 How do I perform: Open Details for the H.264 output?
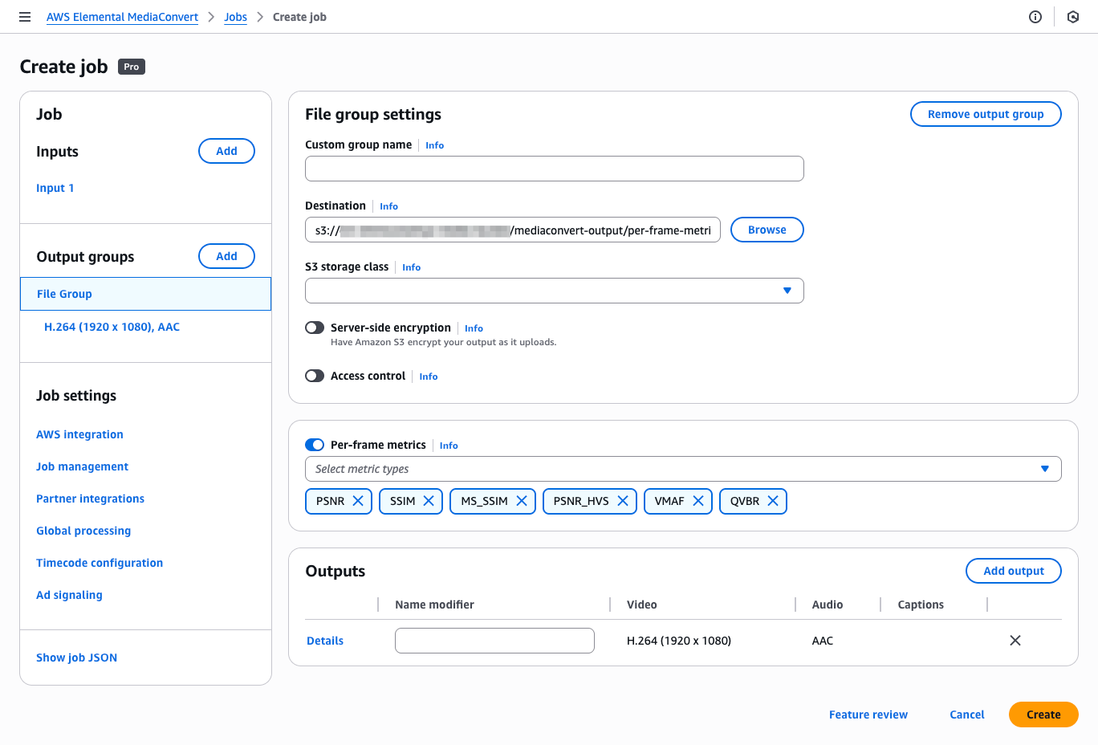(325, 641)
